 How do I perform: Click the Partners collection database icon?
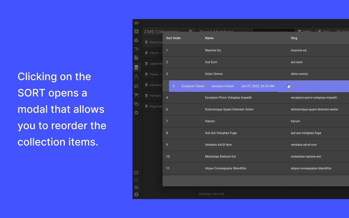[146, 96]
